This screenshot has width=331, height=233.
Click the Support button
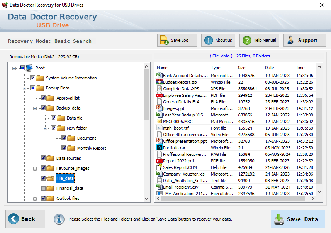click(x=305, y=40)
